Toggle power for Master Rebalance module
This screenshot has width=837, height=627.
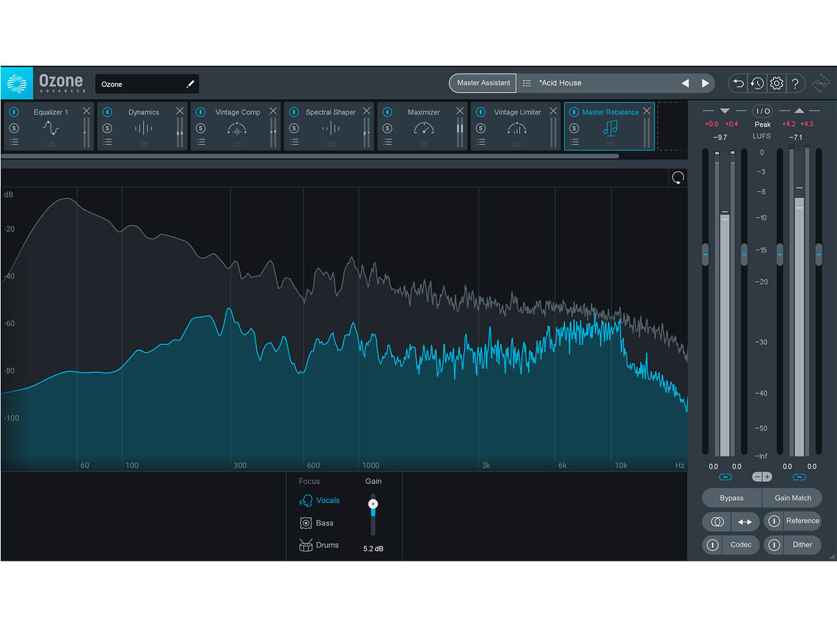click(x=574, y=112)
